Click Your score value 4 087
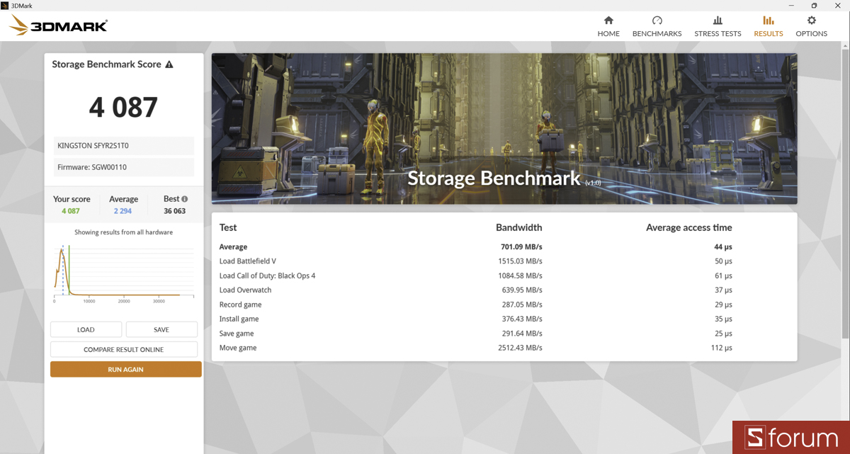850x454 pixels. (71, 211)
